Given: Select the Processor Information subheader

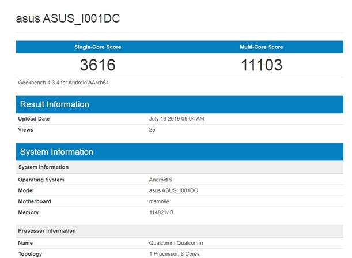Looking at the screenshot, I should tap(47, 231).
